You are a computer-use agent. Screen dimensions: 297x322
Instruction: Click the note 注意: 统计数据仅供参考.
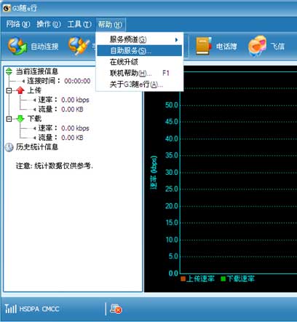pyautogui.click(x=55, y=166)
